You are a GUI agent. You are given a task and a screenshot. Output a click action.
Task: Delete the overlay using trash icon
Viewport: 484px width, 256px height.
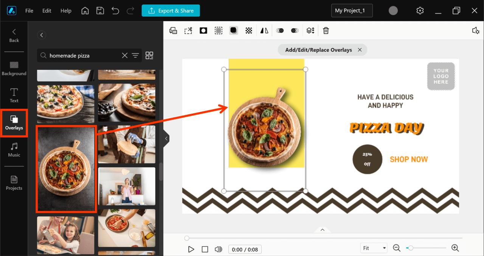click(x=326, y=30)
